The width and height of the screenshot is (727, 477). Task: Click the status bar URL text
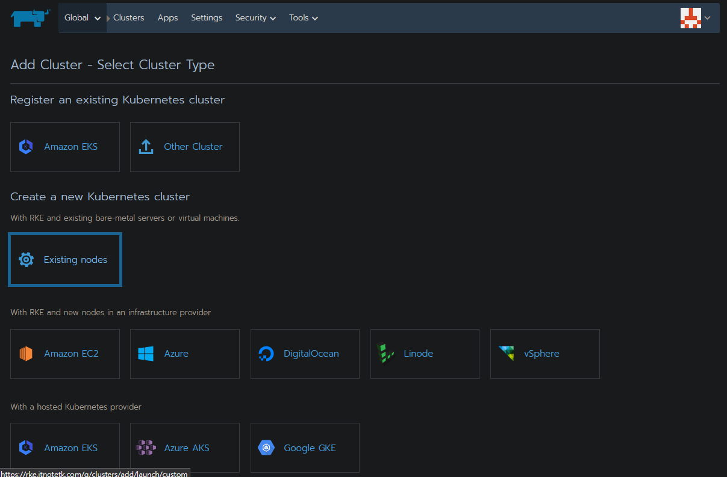[94, 473]
